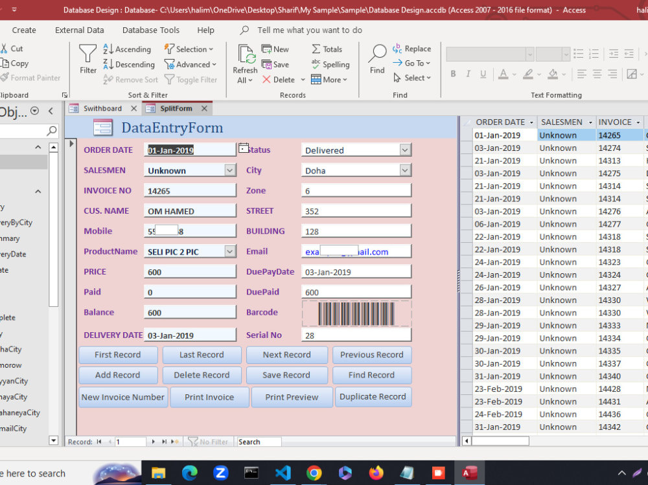Click the ribbon Delete record button
Screen dimensions: 648x485
pos(279,80)
